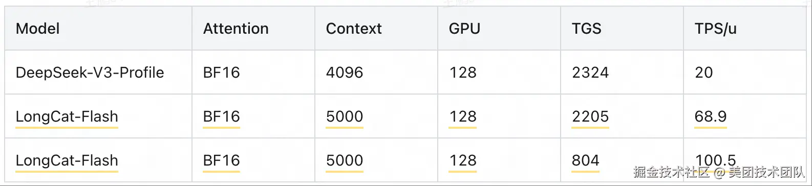Select the 68.9 TPS/u value
Screen dimensions: 812x186
tap(711, 117)
